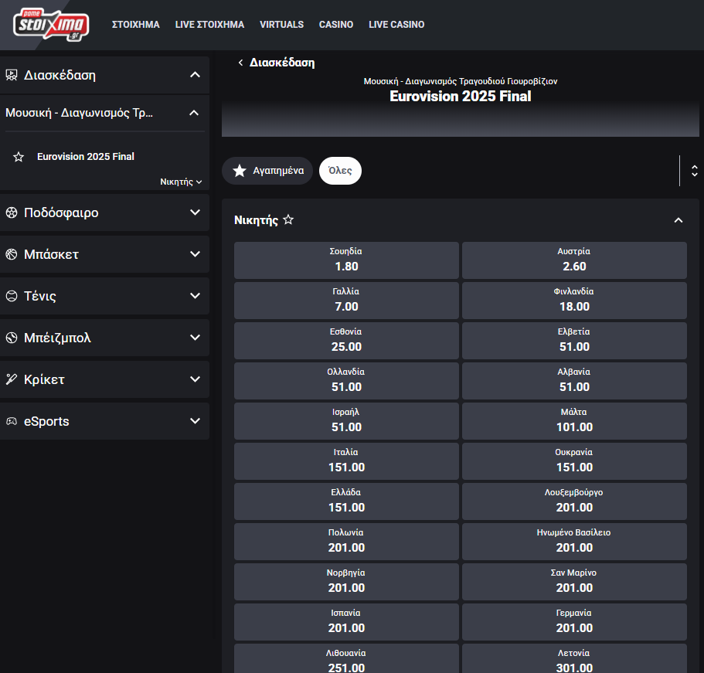Toggle the star beside Νικητής market title
The width and height of the screenshot is (704, 673).
click(288, 220)
